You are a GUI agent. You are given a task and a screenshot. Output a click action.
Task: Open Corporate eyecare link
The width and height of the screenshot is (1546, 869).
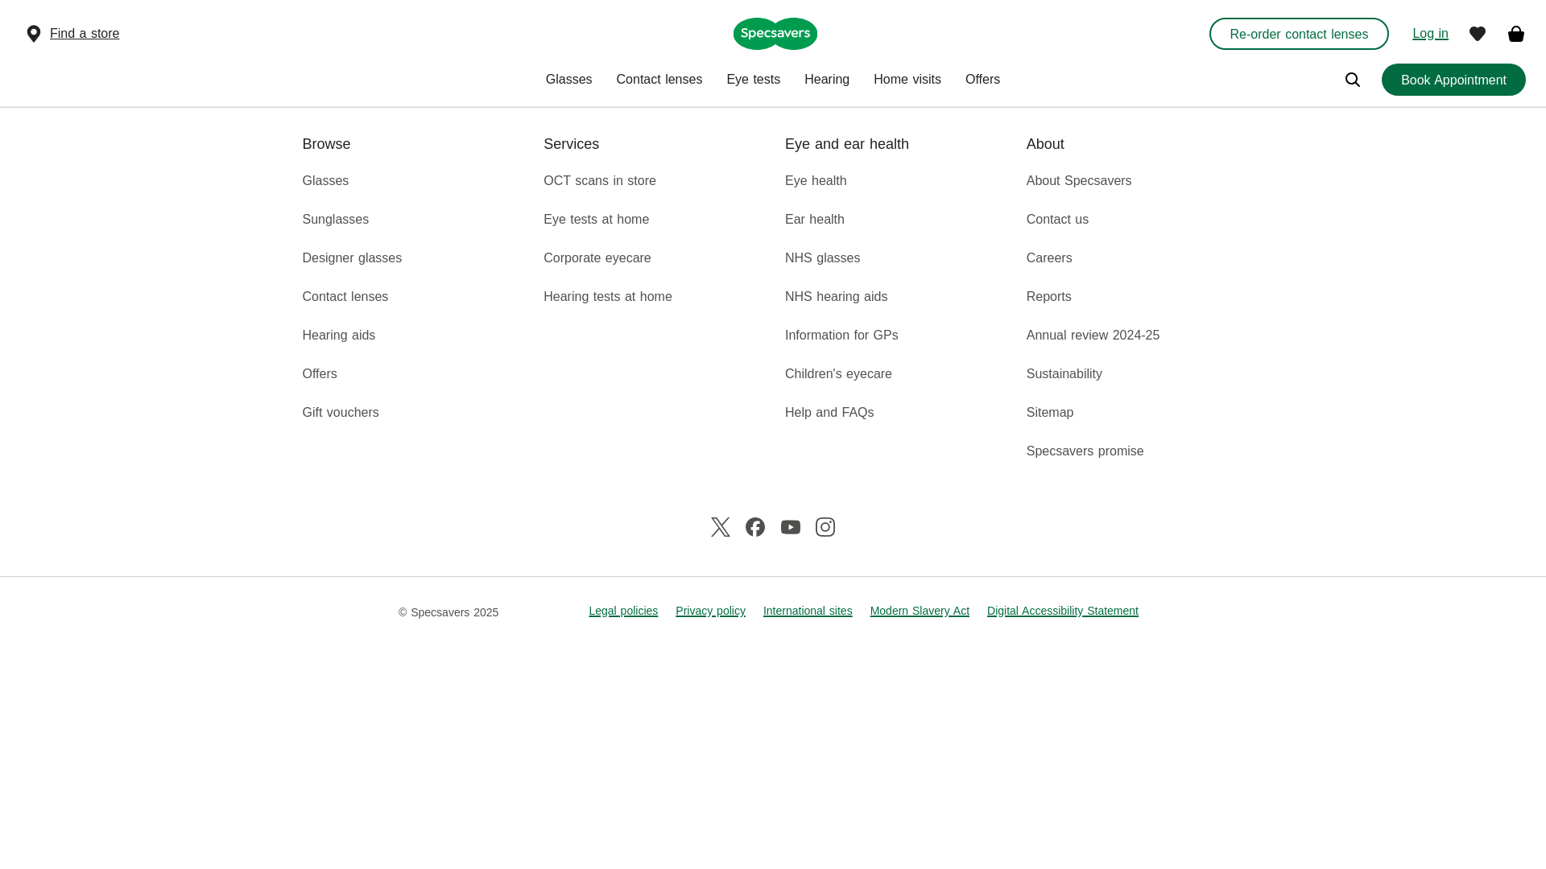[x=597, y=258]
